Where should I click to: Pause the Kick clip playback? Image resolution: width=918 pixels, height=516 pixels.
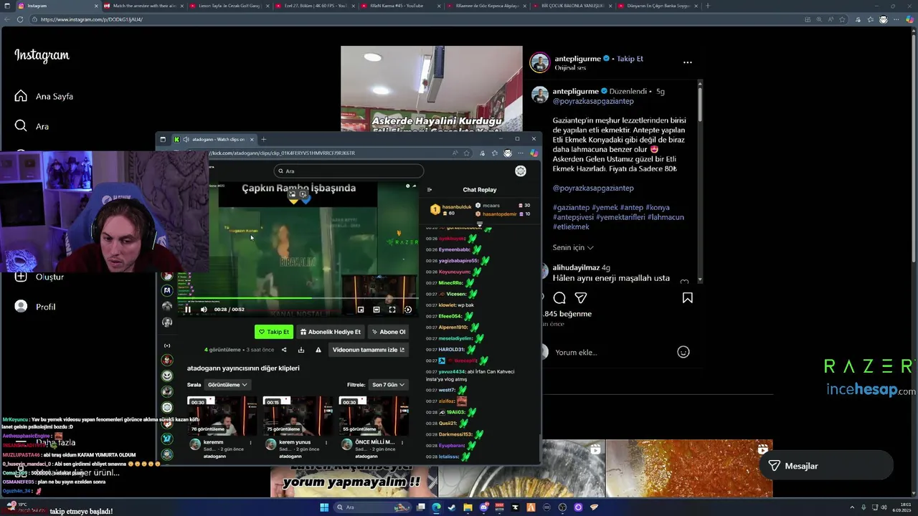(188, 310)
